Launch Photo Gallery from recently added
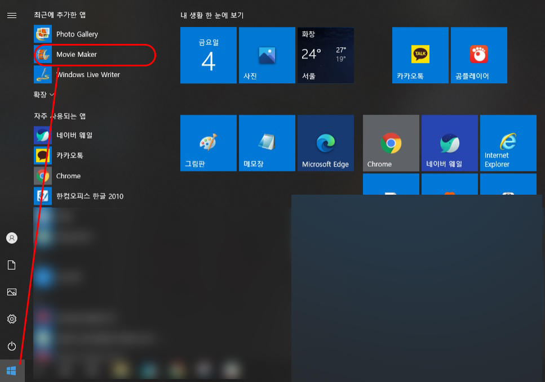Screen dimensions: 545x382 coord(94,34)
